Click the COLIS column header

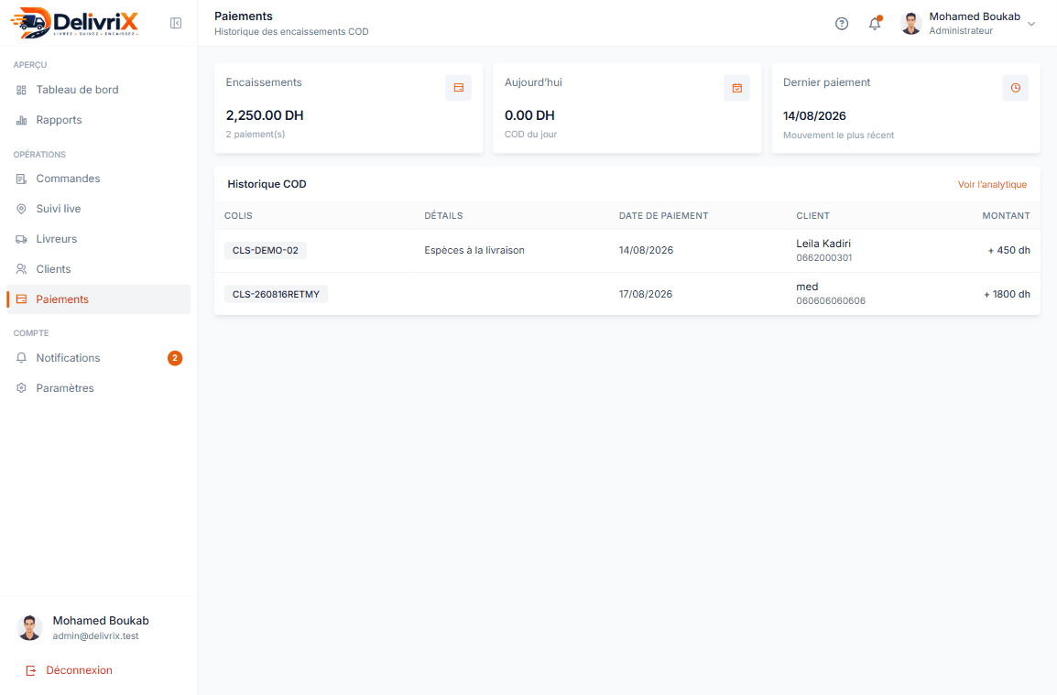tap(238, 216)
